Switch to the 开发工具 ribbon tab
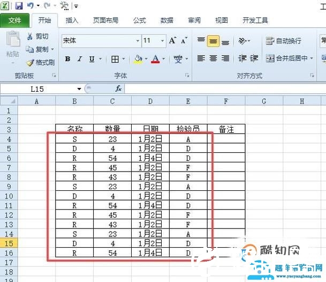Screen dimensions: 326x282 click(255, 20)
